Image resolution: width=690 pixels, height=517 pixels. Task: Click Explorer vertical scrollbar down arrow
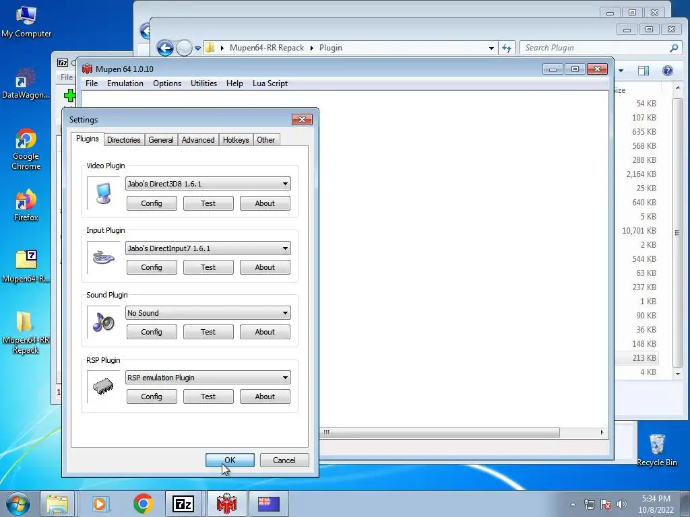[x=678, y=374]
